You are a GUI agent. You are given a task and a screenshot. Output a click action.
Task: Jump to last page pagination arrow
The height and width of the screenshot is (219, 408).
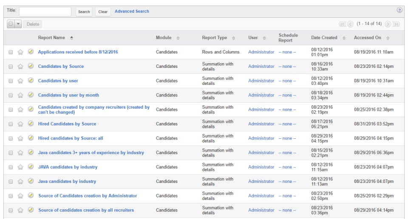pyautogui.click(x=396, y=24)
